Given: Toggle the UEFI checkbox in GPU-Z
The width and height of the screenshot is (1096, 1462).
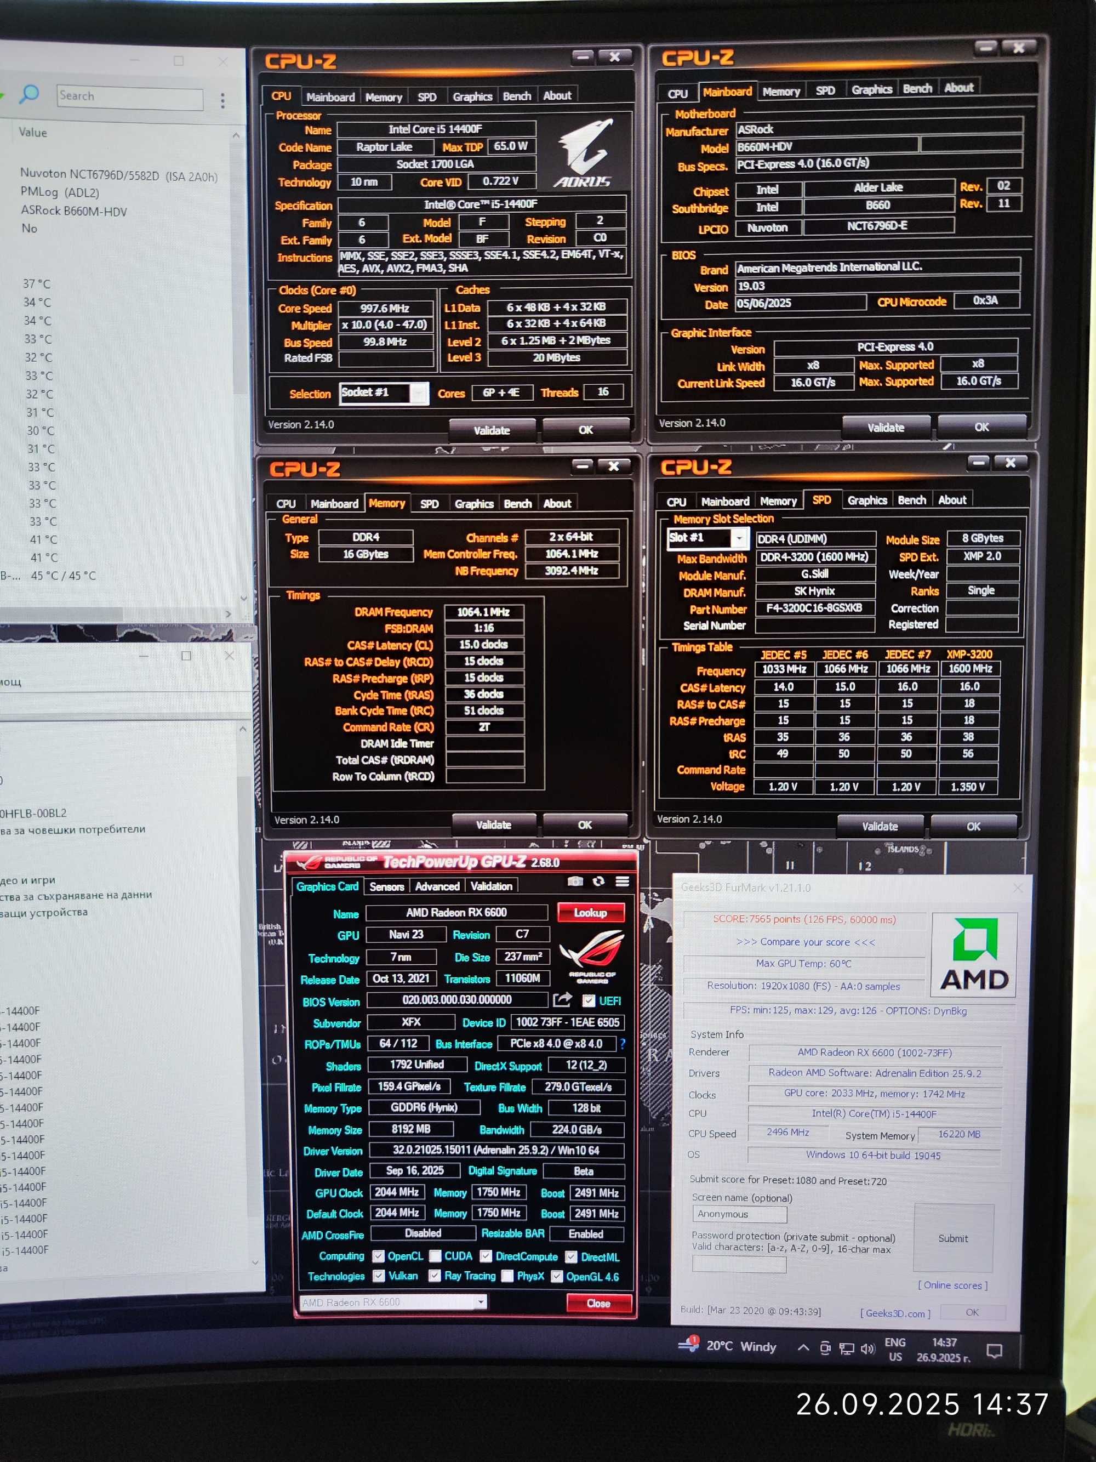Looking at the screenshot, I should (x=589, y=1000).
